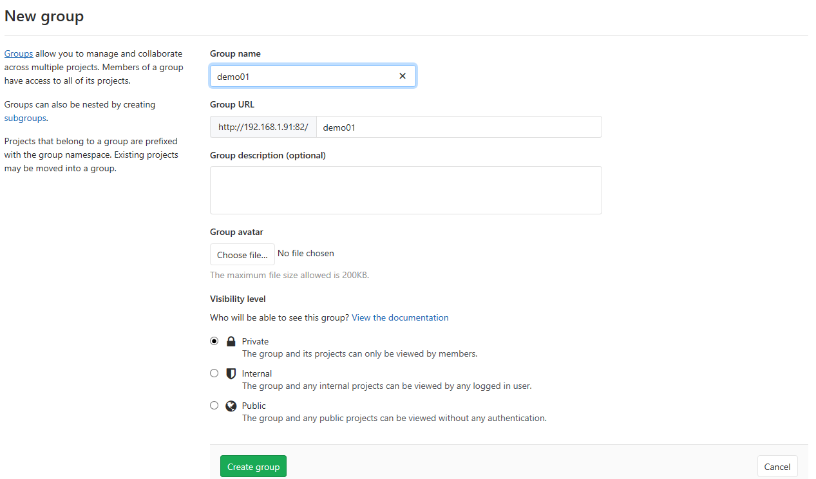
Task: Click the 'Group name' field label
Action: click(x=235, y=53)
